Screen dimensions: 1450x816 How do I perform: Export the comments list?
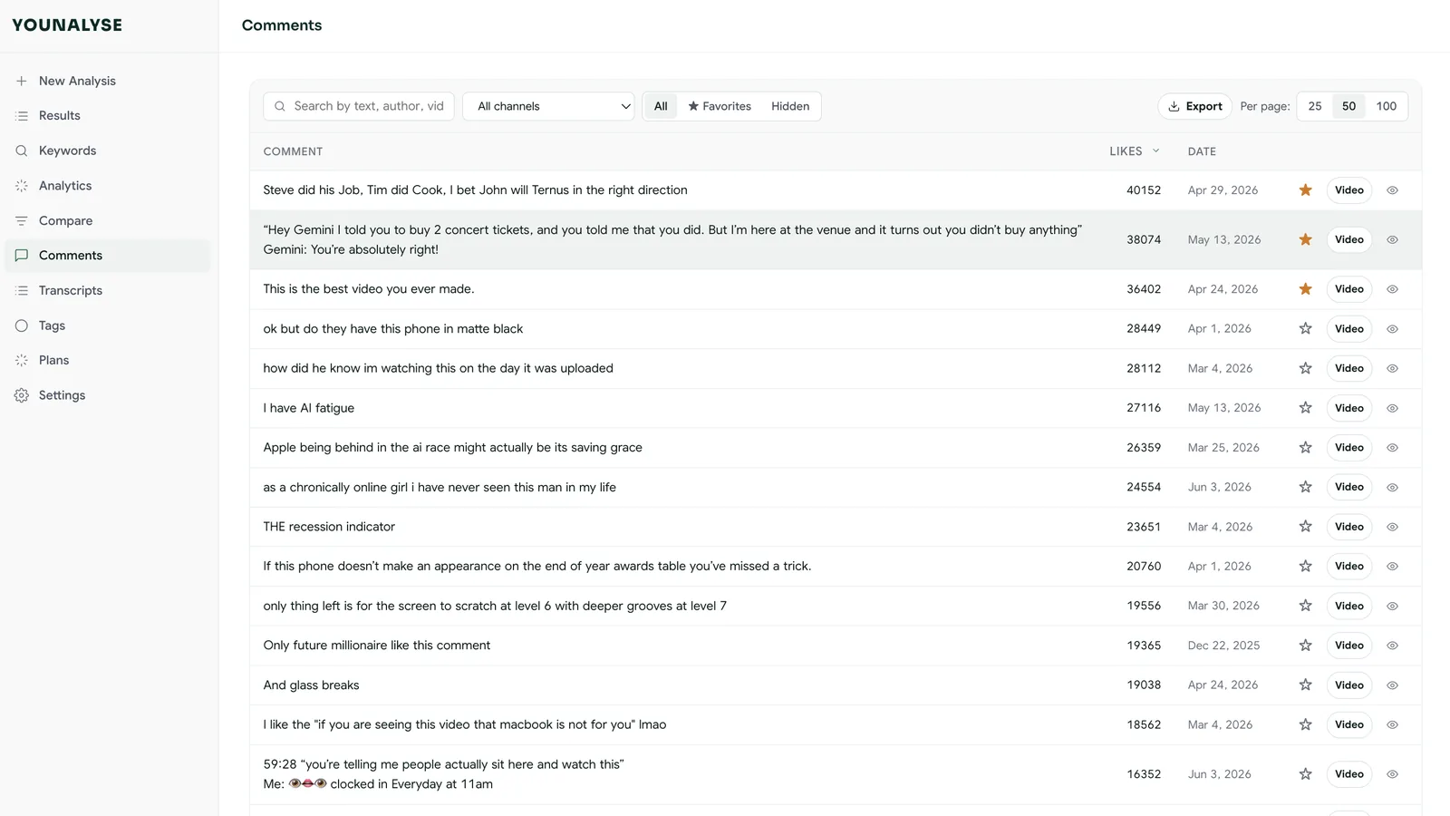[1194, 106]
